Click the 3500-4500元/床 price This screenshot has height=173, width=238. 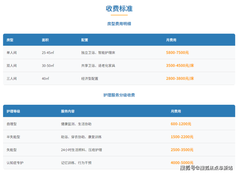180,65
